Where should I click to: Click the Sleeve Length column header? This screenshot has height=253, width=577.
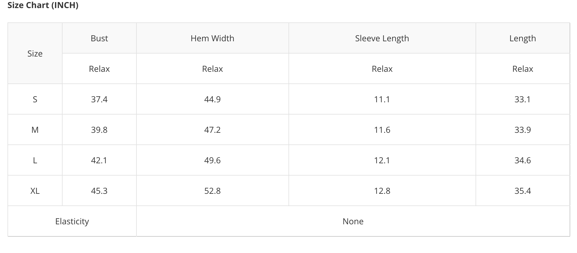(x=382, y=38)
